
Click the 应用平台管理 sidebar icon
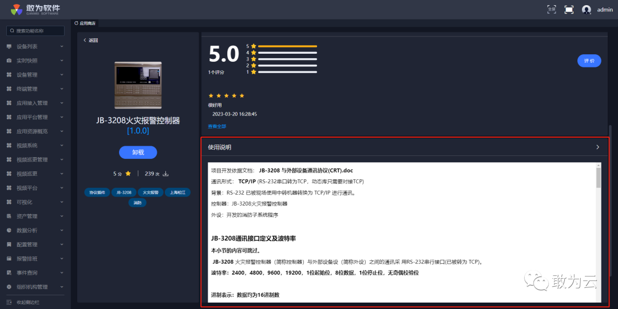(x=9, y=117)
